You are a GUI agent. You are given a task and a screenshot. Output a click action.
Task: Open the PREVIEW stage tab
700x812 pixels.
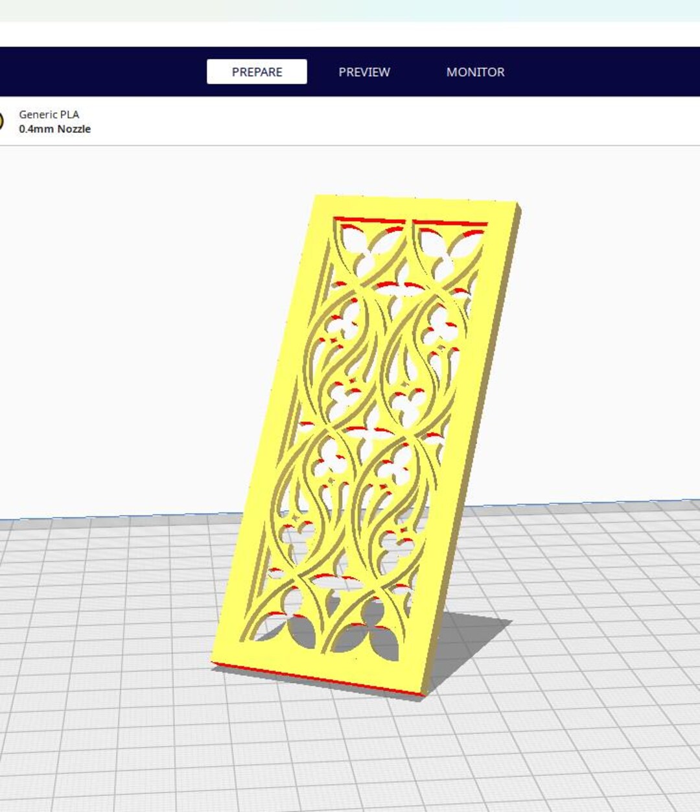tap(364, 72)
